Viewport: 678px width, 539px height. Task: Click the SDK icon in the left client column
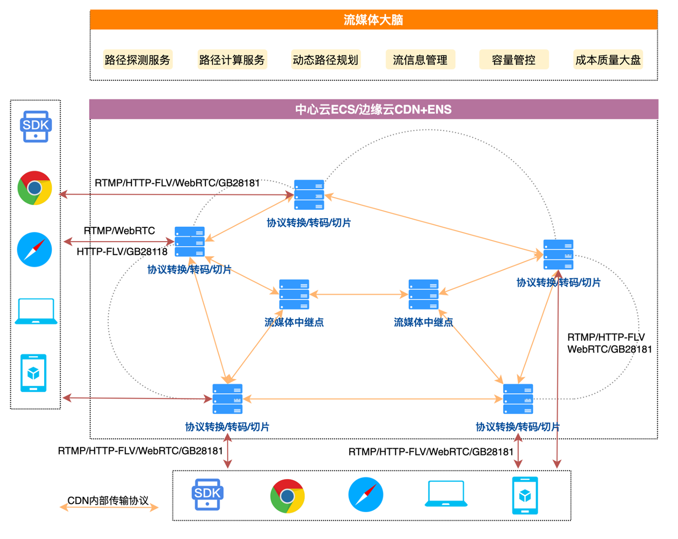(35, 126)
